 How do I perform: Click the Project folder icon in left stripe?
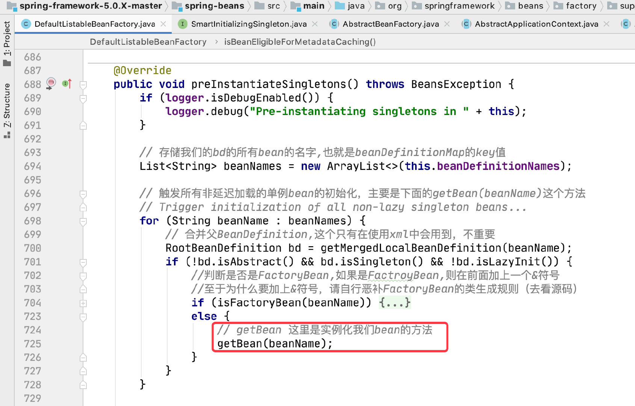coord(7,63)
